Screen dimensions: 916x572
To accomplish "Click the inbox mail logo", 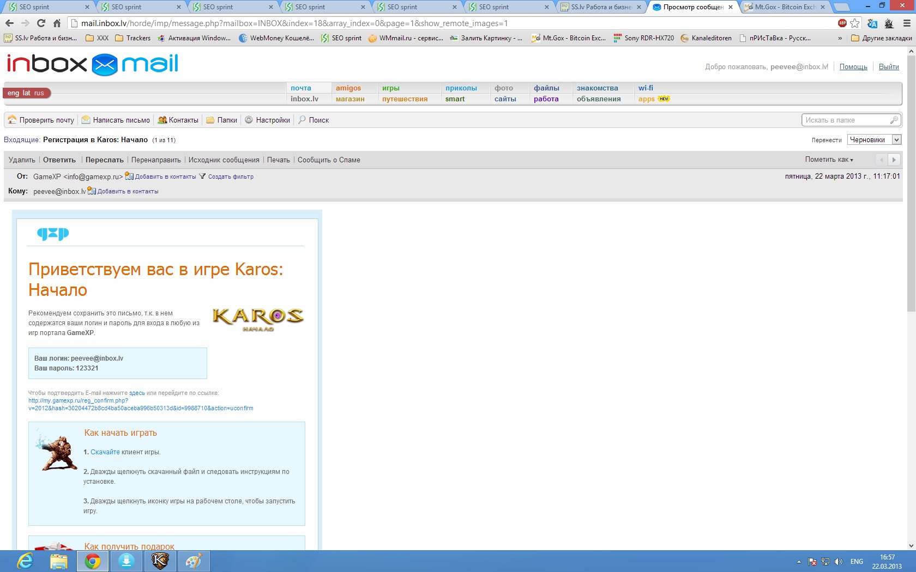I will click(x=93, y=64).
